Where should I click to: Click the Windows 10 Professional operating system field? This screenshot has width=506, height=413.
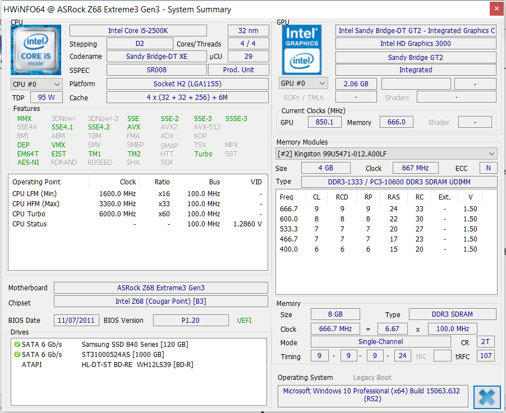click(x=372, y=395)
